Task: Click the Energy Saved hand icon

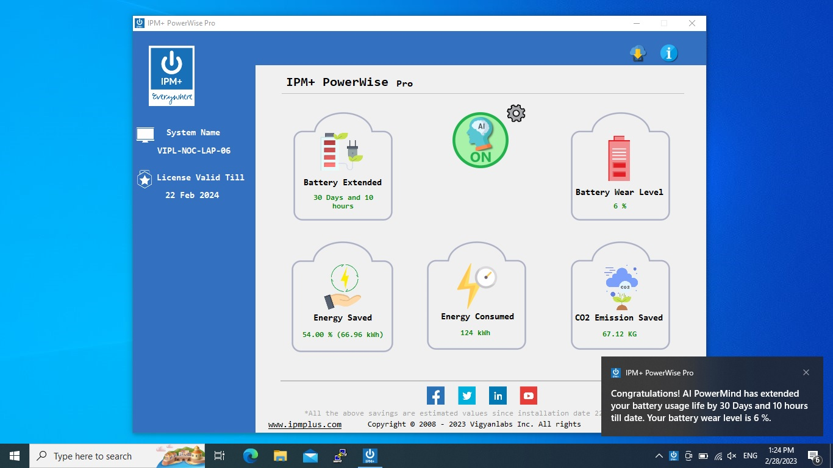Action: click(343, 287)
